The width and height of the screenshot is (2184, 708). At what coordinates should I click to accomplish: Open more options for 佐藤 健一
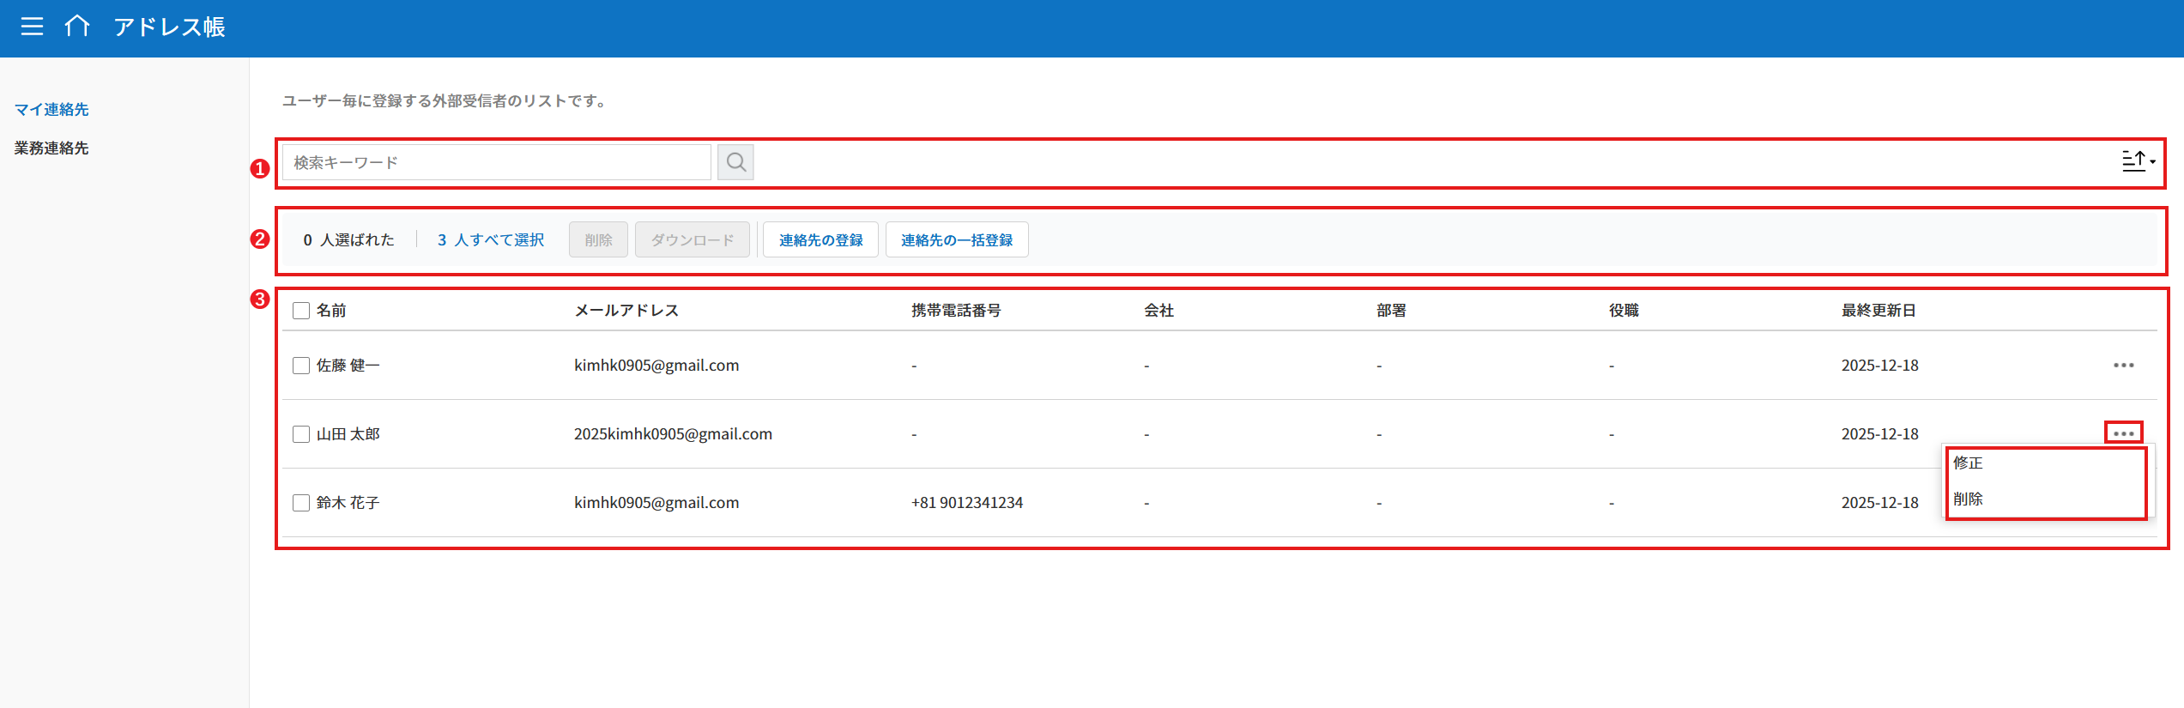2123,366
